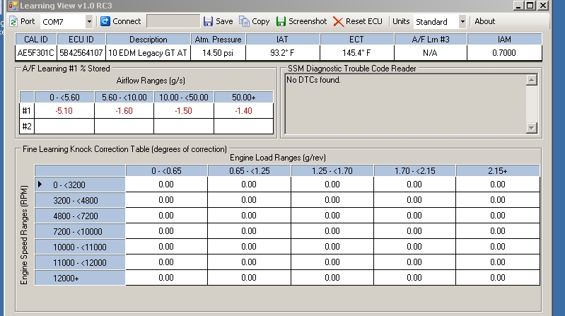The height and width of the screenshot is (316, 565).
Task: Open the About menu item
Action: [x=484, y=21]
